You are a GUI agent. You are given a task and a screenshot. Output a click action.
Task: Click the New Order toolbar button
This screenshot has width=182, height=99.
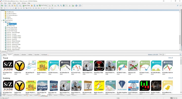26,6
